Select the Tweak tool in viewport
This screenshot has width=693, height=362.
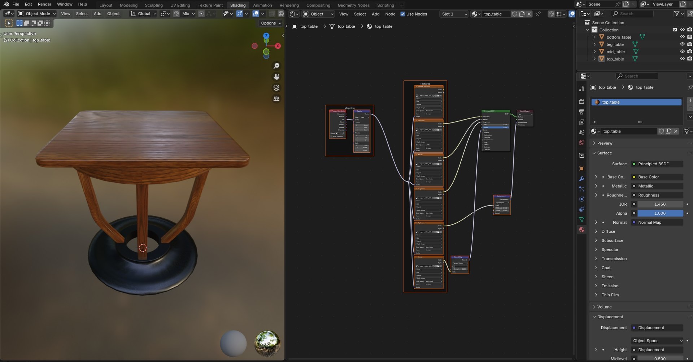pos(9,23)
